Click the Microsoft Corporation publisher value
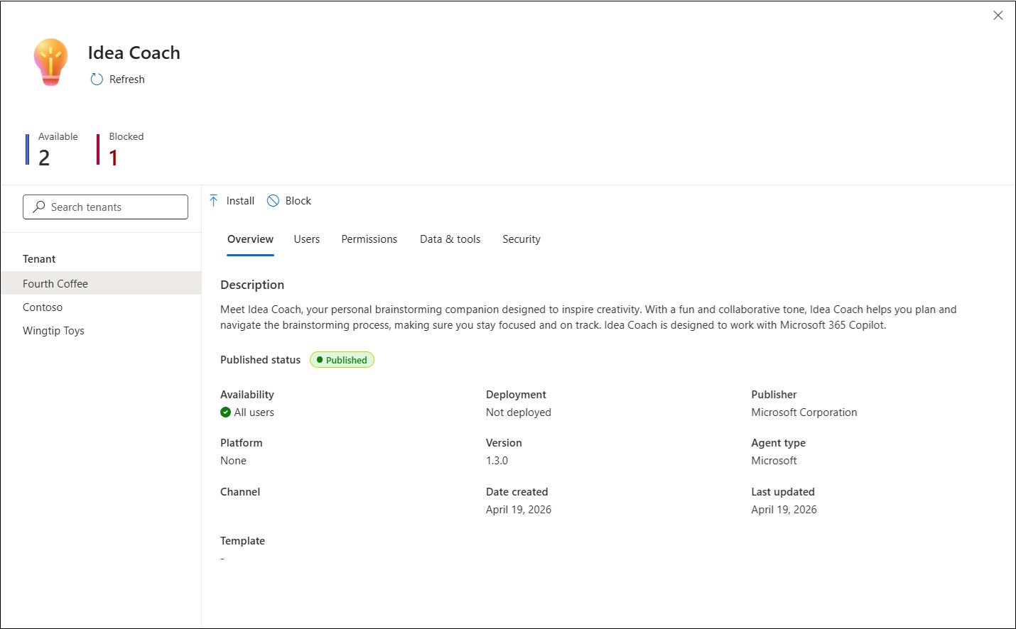 pos(804,412)
